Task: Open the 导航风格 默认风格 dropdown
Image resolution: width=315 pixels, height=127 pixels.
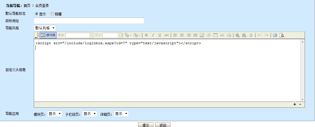Action: 45,28
